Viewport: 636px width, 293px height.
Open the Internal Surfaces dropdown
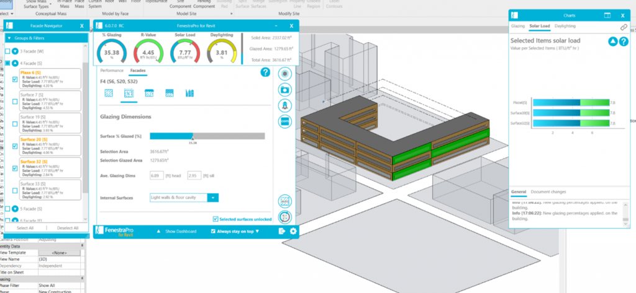pyautogui.click(x=213, y=198)
